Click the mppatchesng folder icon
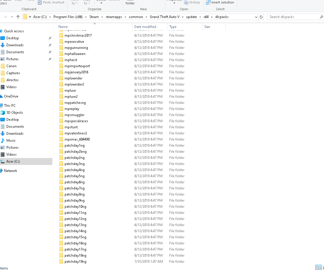The width and height of the screenshot is (324, 270). click(x=61, y=102)
